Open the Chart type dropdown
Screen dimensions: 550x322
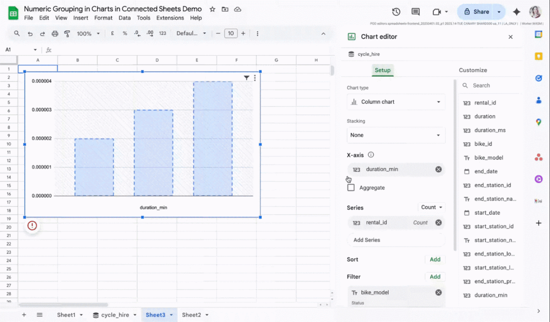[396, 101]
